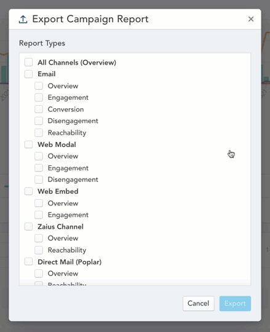Screen dimensions: 270x332
Task: Tick Disengagement checkbox under Web Modal
Action: (39, 180)
